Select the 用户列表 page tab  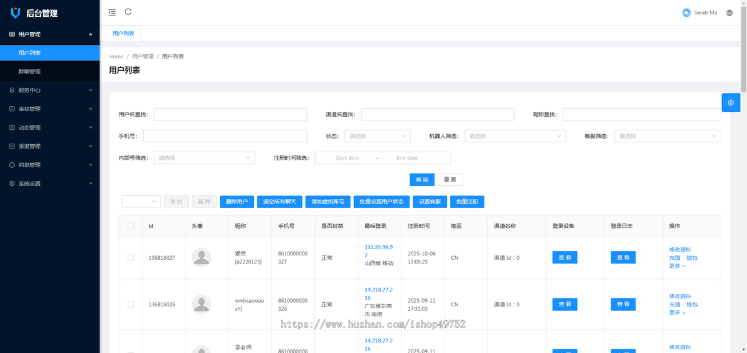123,33
